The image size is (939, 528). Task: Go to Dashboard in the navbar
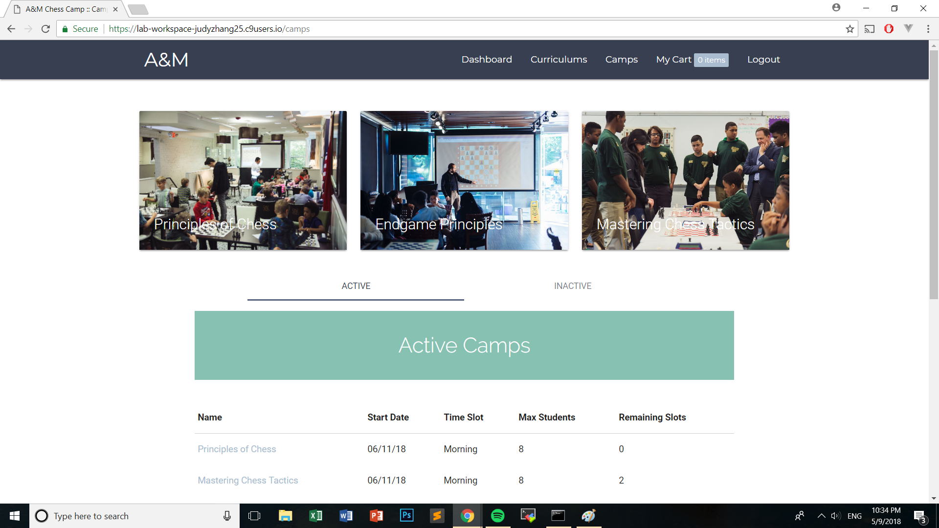[x=487, y=60]
